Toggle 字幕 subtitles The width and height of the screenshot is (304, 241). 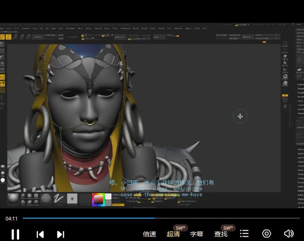pos(197,234)
